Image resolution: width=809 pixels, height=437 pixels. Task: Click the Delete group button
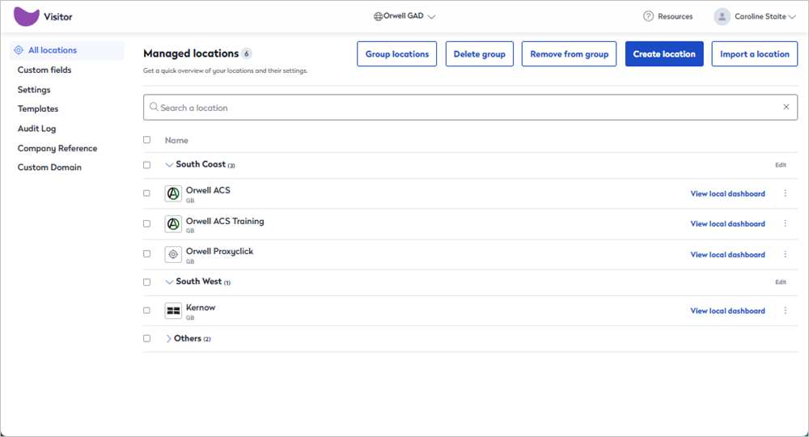(x=479, y=53)
